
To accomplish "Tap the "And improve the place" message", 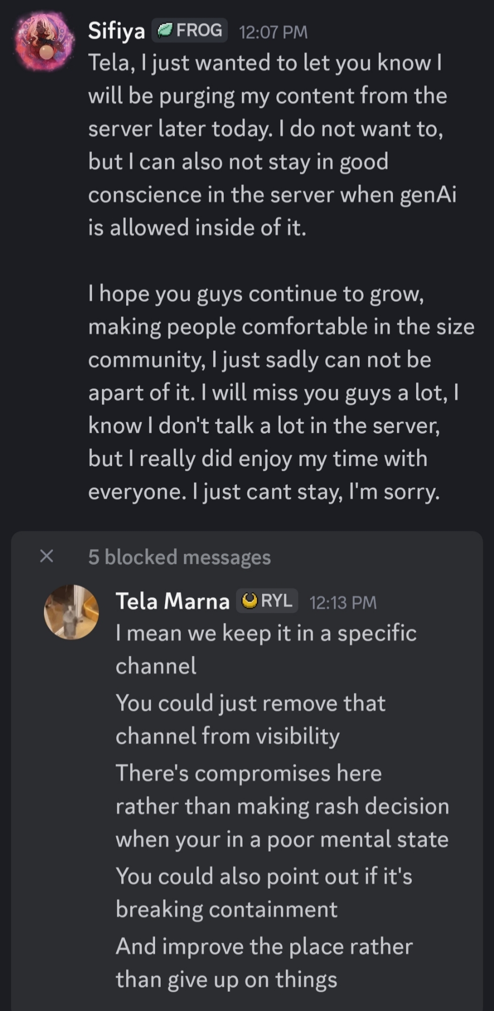I will coord(264,963).
